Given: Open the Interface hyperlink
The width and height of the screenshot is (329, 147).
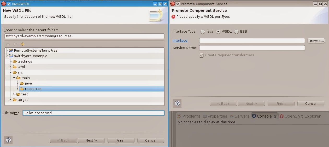Looking at the screenshot, I should (x=180, y=41).
